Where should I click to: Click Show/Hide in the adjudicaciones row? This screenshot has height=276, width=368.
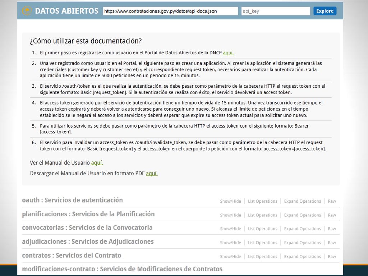(230, 243)
